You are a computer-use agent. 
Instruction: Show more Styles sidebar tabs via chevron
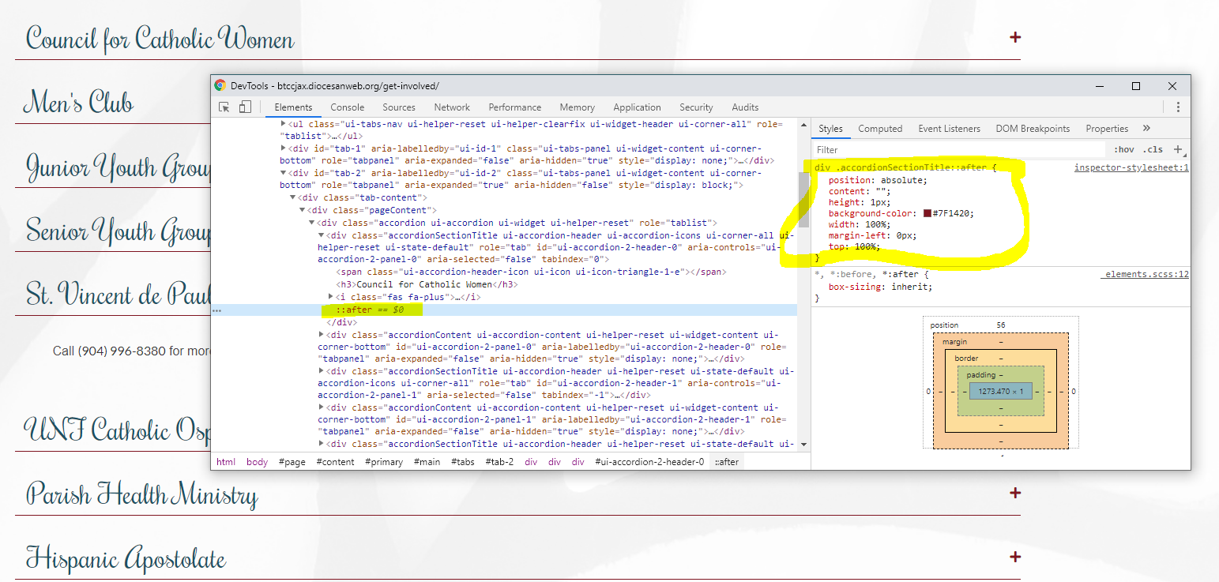pyautogui.click(x=1146, y=128)
